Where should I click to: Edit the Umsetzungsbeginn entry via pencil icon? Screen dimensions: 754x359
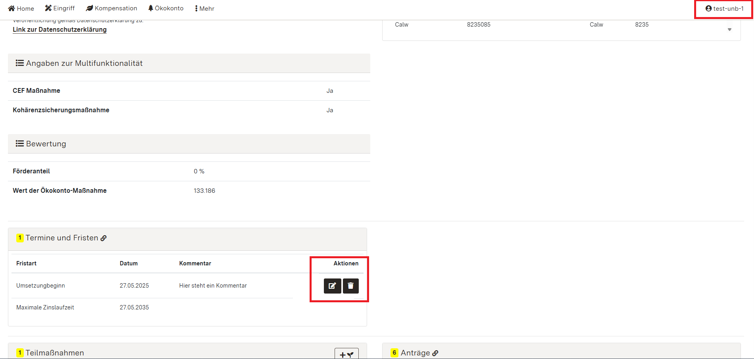[x=332, y=286]
